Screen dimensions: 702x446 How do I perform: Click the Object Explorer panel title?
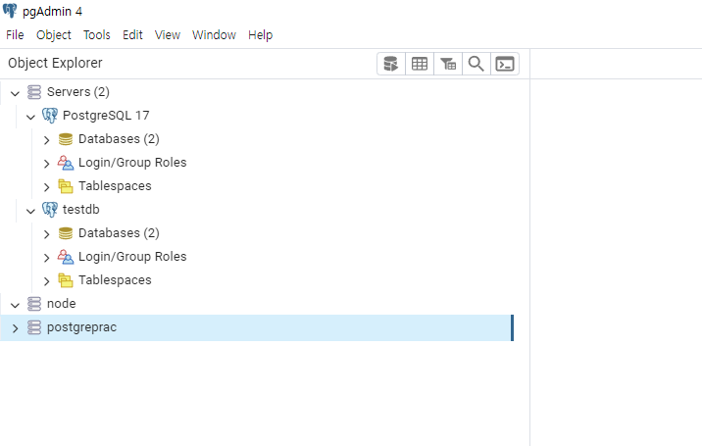55,63
